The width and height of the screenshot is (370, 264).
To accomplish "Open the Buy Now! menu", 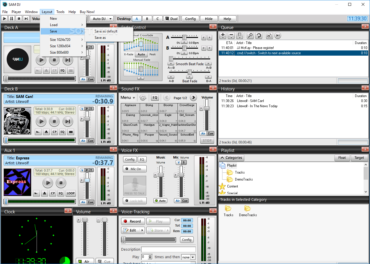I will [87, 12].
